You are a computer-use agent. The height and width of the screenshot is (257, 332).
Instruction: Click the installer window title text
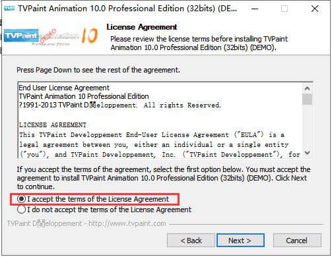point(127,9)
